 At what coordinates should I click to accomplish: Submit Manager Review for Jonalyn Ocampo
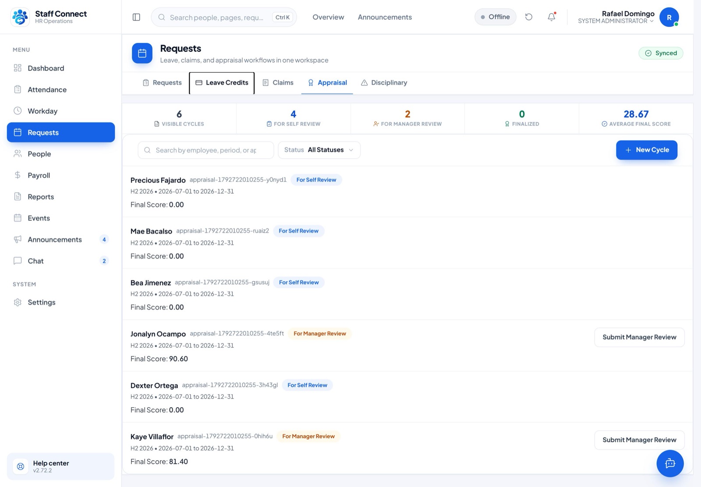point(639,337)
